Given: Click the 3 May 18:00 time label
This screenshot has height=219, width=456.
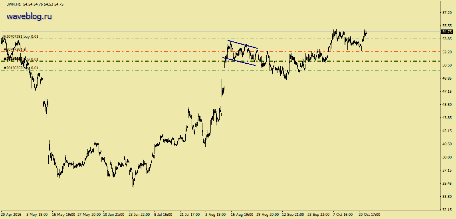Looking at the screenshot, I should click(x=37, y=215).
